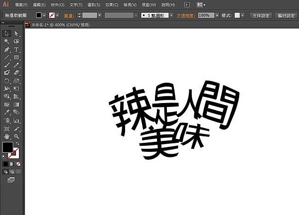Click the Change Screen Mode icon
Image resolution: width=299 pixels, height=215 pixels.
(11, 180)
